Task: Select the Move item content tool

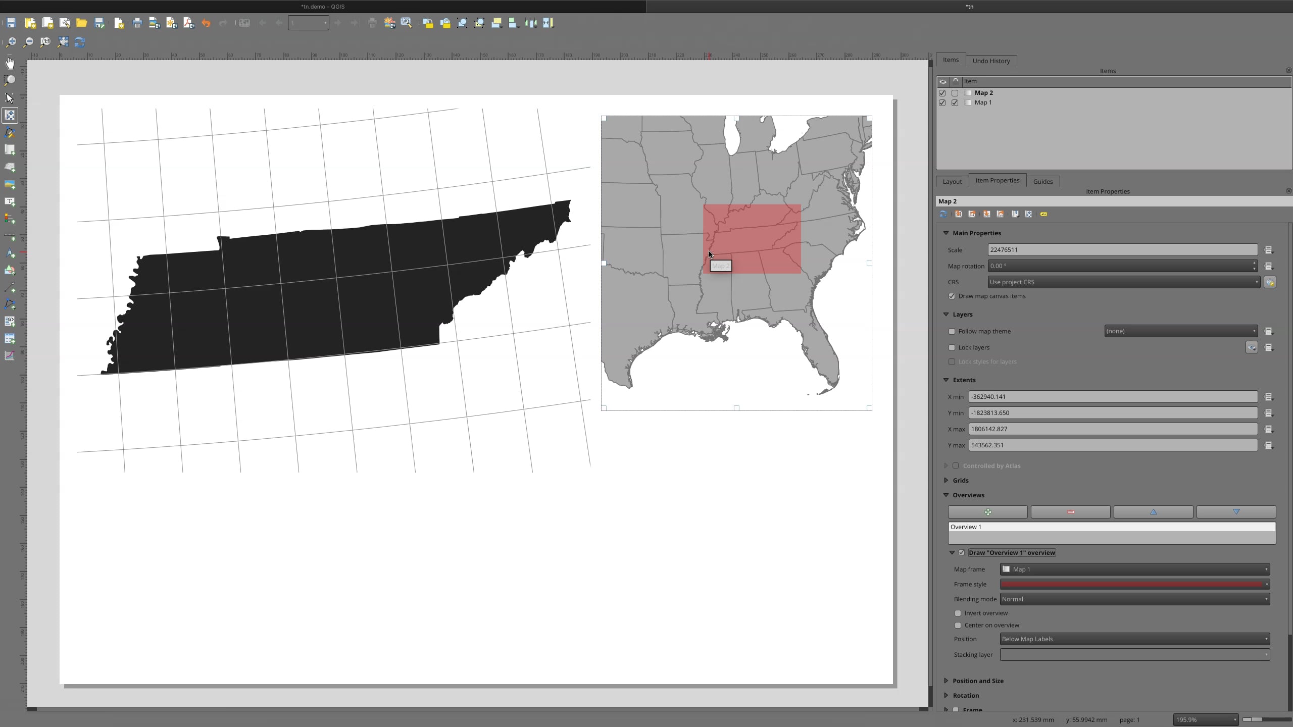Action: click(10, 115)
